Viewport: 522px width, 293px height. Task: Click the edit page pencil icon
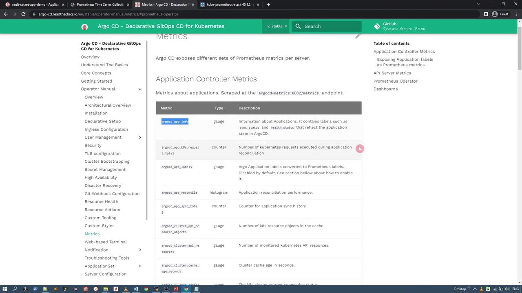point(358,36)
